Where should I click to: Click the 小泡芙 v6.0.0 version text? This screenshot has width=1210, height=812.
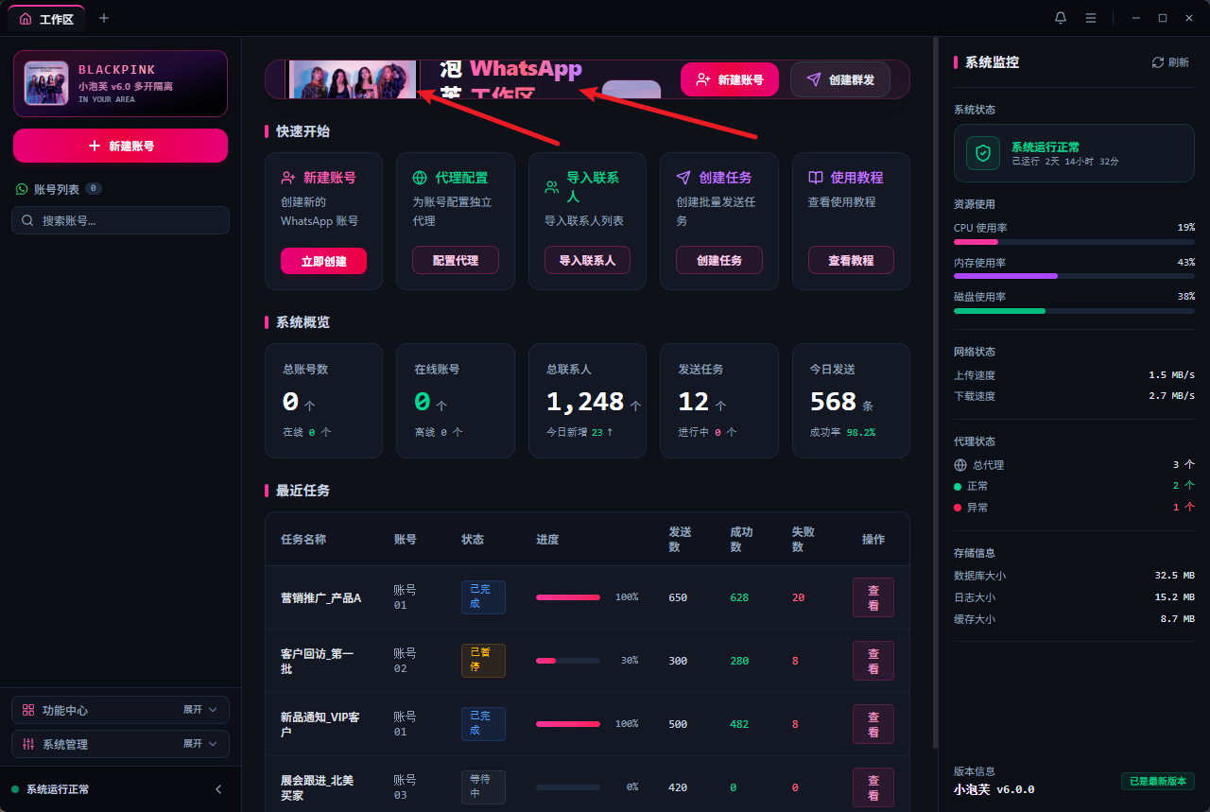click(x=994, y=789)
